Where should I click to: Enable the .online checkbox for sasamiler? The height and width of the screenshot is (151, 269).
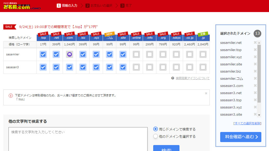pos(136,54)
